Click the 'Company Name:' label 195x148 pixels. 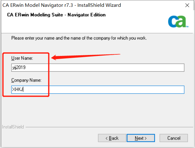point(26,80)
